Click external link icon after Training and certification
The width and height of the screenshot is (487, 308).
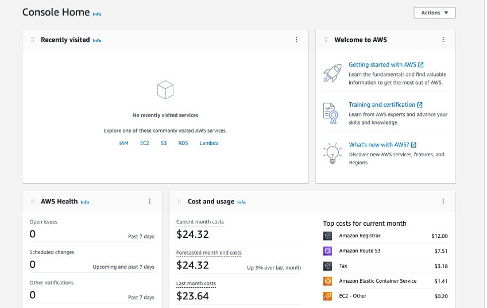420,105
